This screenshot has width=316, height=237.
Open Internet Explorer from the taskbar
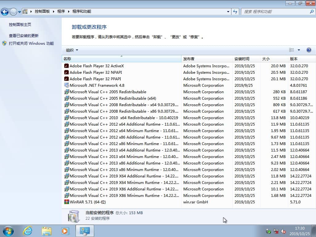click(27, 231)
